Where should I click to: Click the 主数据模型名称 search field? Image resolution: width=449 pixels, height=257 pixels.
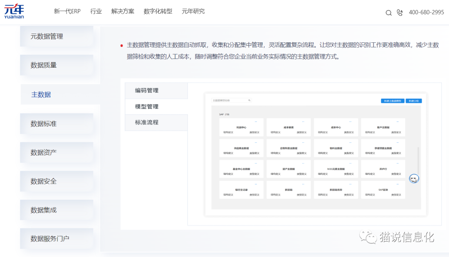tap(229, 100)
